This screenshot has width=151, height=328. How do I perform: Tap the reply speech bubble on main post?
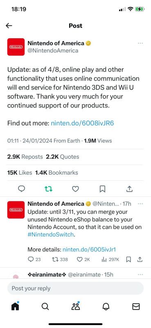click(x=22, y=189)
